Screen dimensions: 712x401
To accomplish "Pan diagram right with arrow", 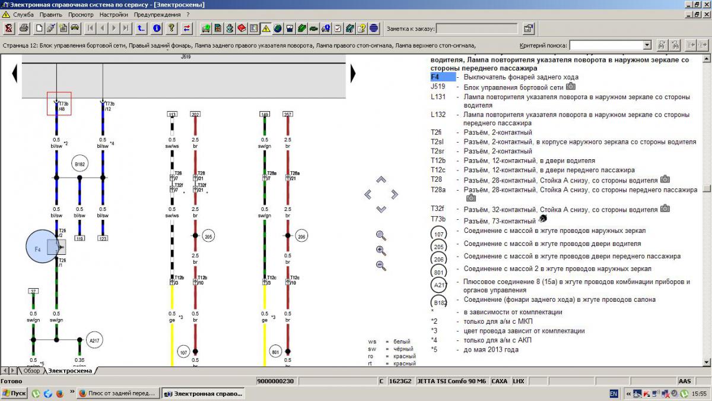I will 394,194.
